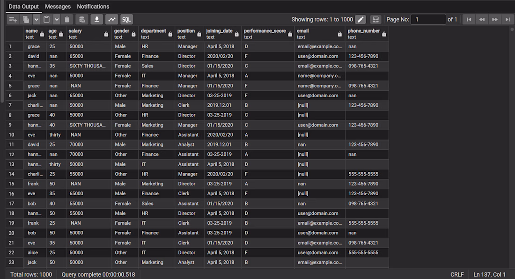
Task: Open the Notifications tab
Action: [x=93, y=7]
